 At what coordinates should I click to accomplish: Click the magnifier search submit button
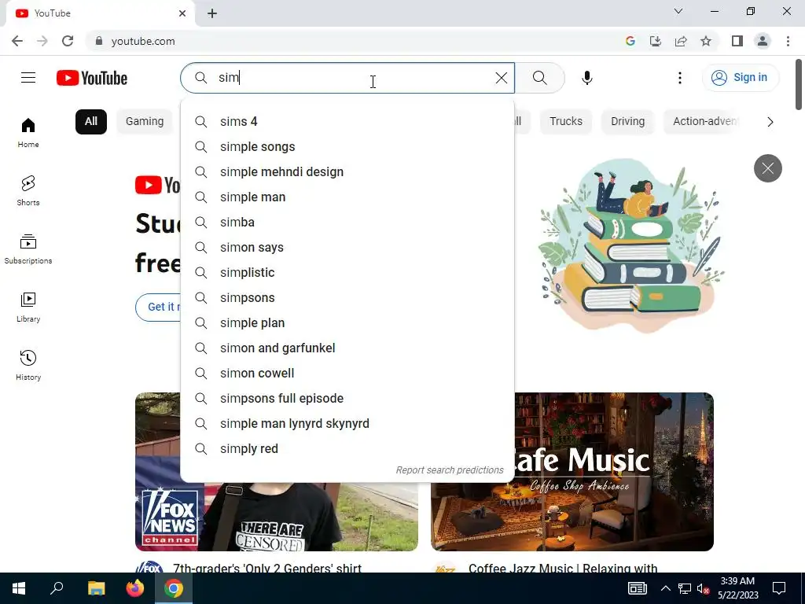(539, 78)
